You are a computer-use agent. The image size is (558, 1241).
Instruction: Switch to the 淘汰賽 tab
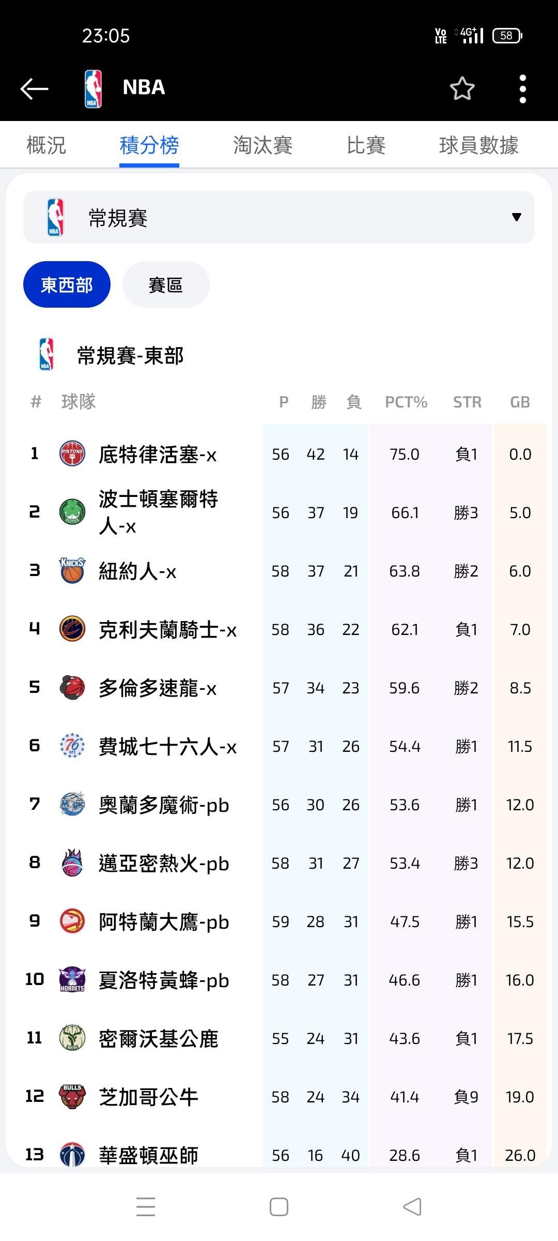pos(262,145)
